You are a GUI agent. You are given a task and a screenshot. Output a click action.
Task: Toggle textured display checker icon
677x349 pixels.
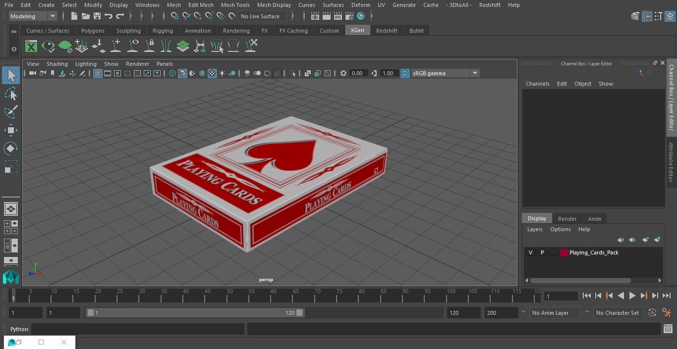(212, 73)
